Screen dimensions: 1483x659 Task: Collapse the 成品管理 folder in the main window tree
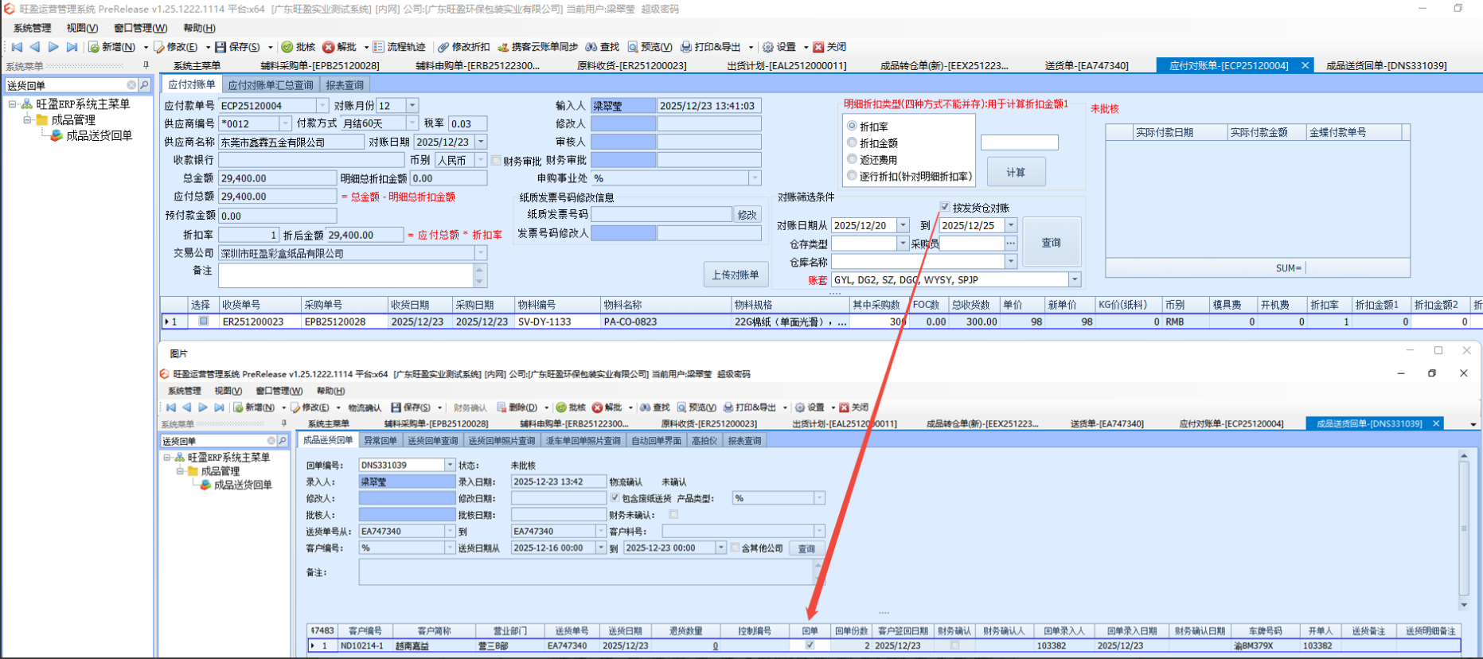pos(28,119)
